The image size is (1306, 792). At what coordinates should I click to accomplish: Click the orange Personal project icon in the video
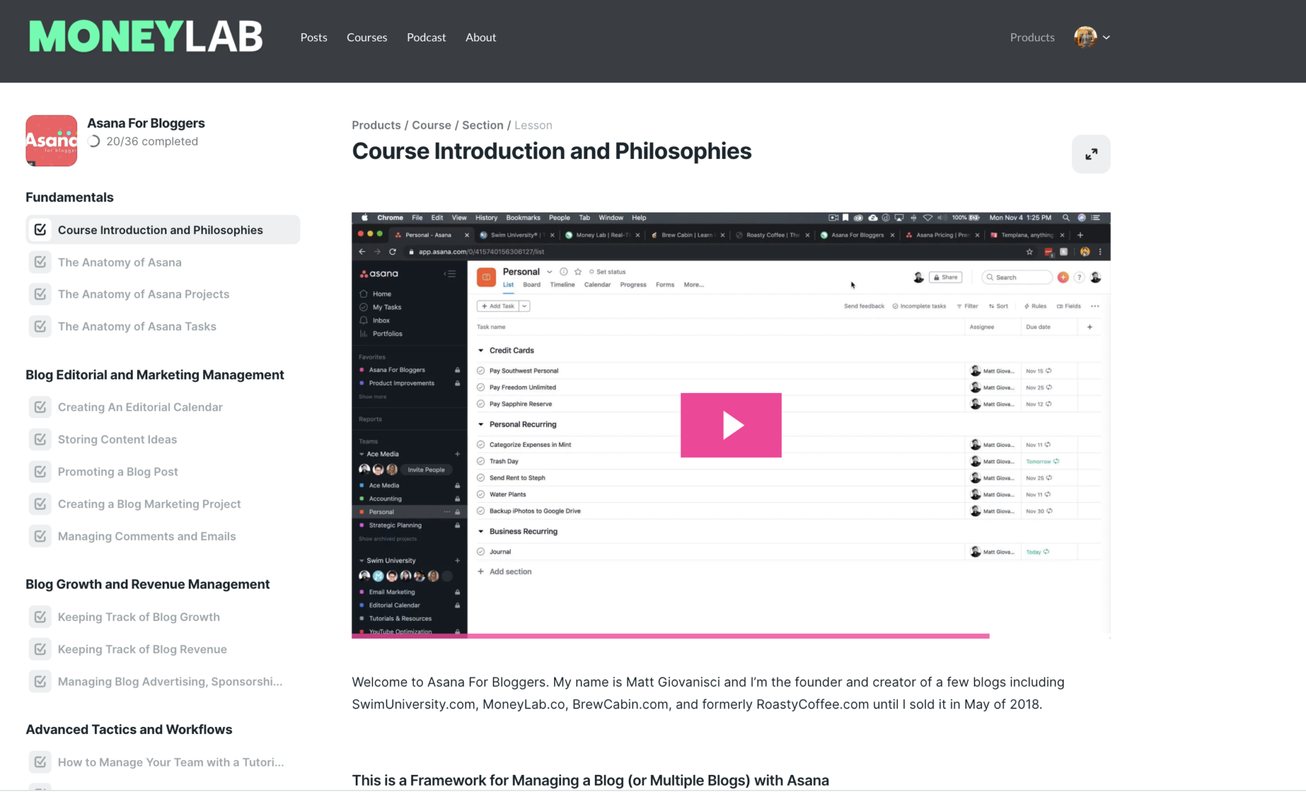486,277
